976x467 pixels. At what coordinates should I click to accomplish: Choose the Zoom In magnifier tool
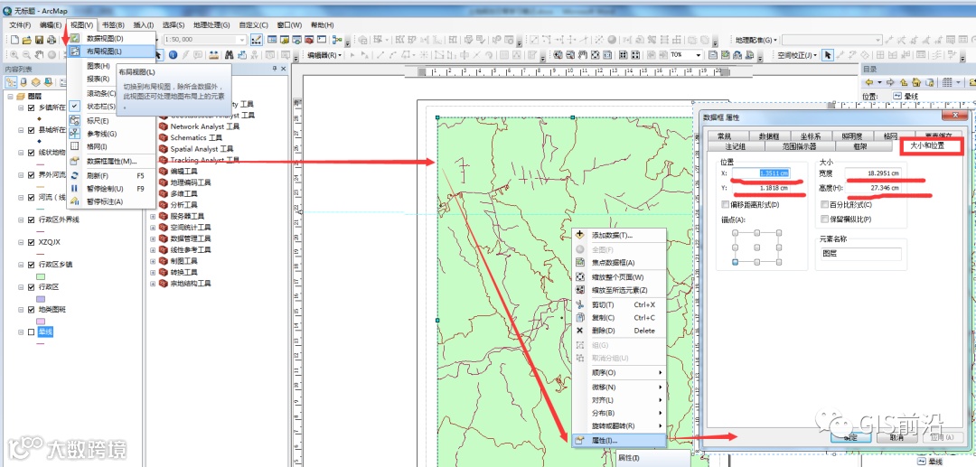point(14,55)
